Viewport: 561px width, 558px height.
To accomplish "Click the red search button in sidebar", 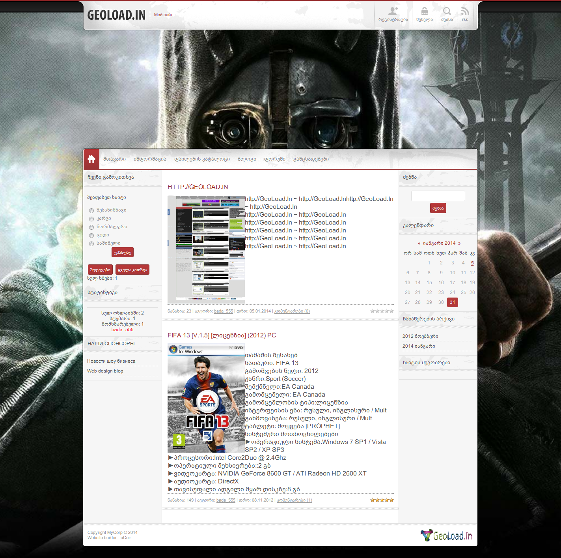I will coord(438,208).
